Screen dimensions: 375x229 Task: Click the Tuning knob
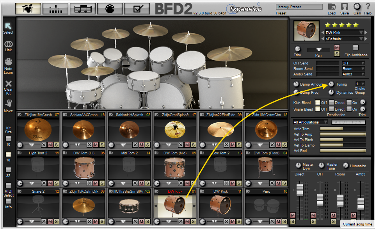(331, 84)
